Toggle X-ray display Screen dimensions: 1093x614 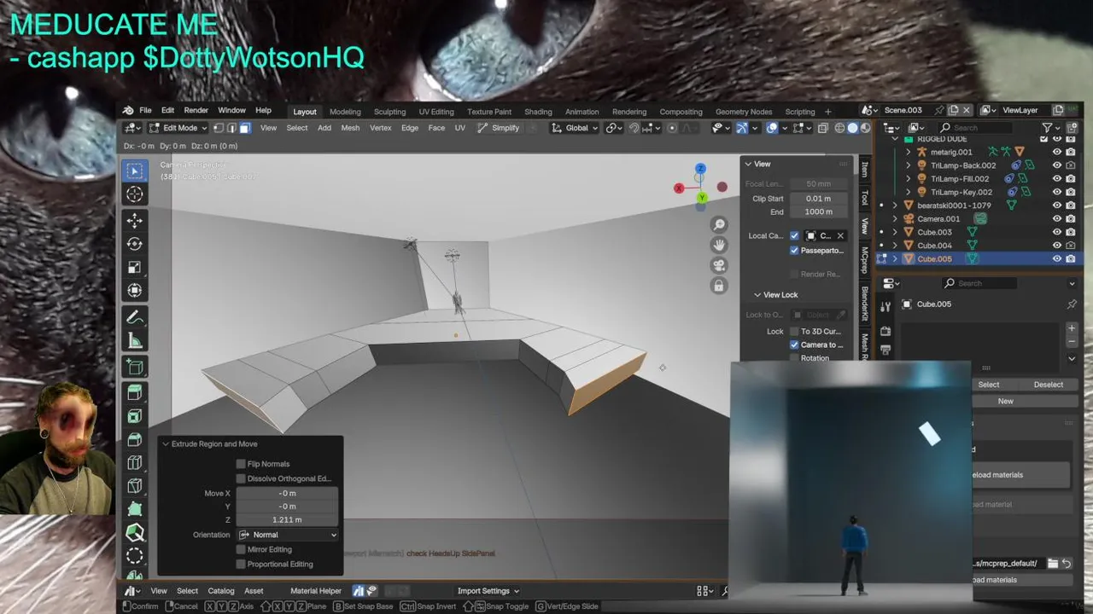pyautogui.click(x=822, y=128)
